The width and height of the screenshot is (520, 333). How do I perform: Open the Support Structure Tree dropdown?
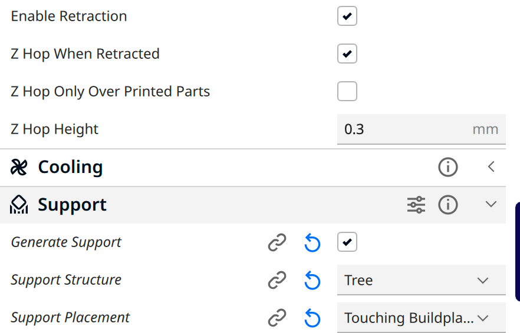[x=421, y=281]
